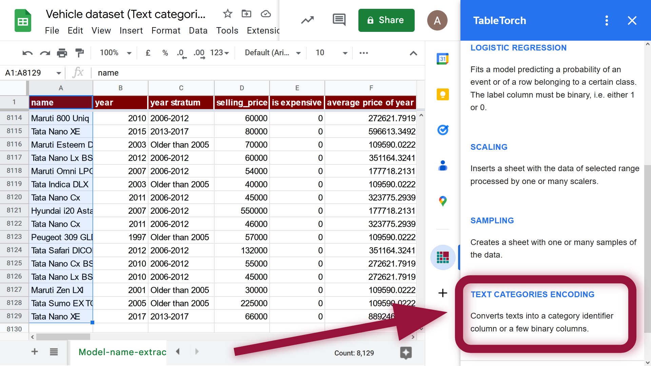
Task: Decrease decimal places
Action: [x=182, y=54]
